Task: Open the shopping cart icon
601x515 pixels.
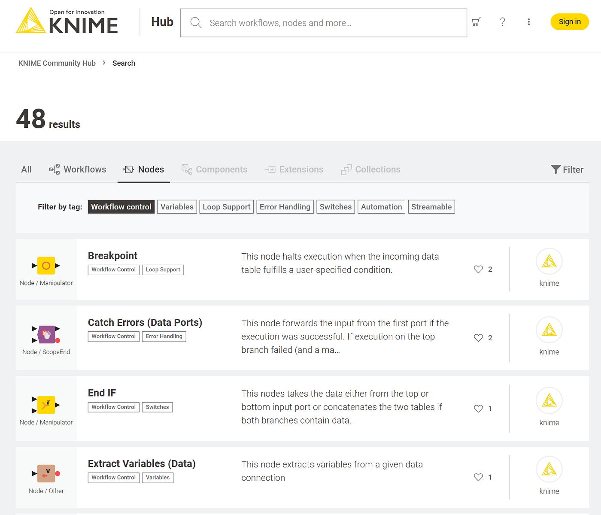Action: [x=476, y=22]
